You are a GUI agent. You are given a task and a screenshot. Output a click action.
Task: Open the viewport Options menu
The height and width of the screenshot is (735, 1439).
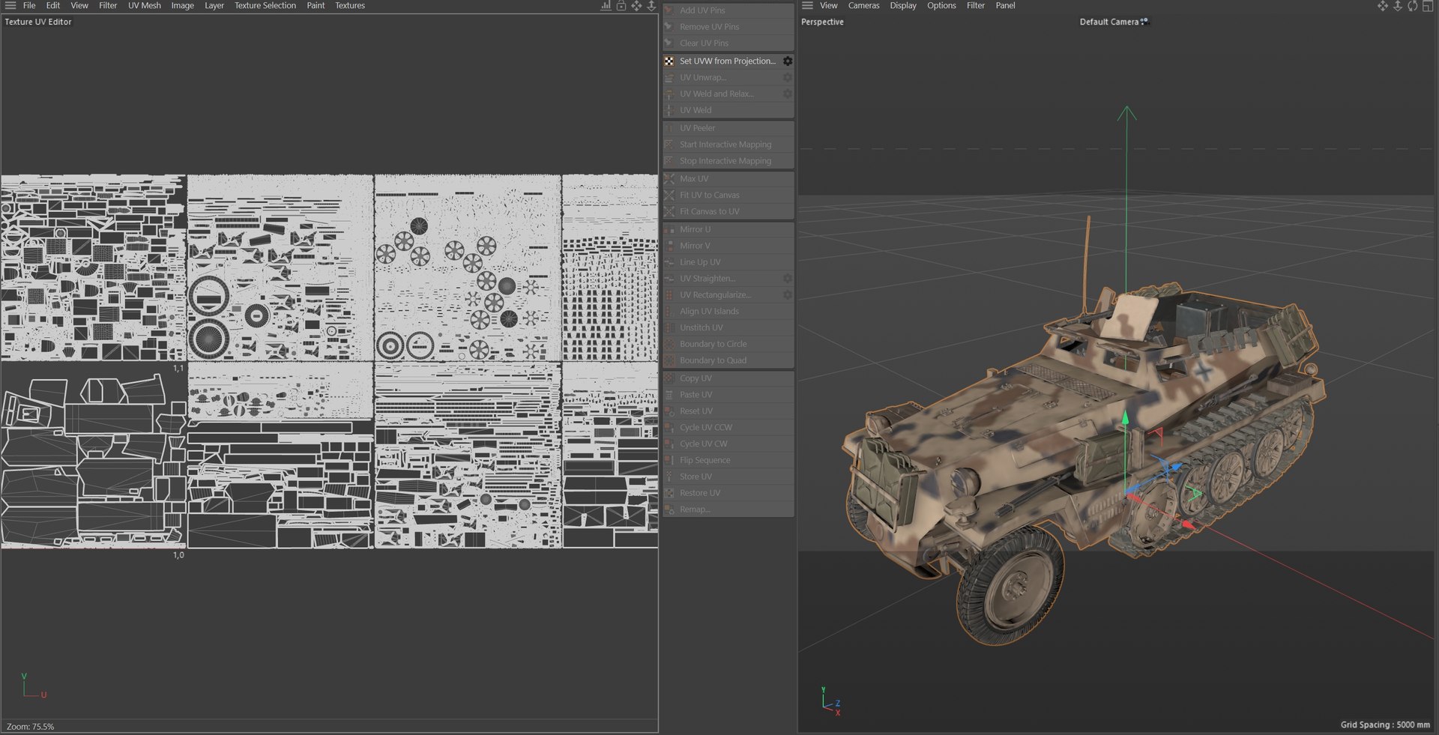click(x=941, y=5)
